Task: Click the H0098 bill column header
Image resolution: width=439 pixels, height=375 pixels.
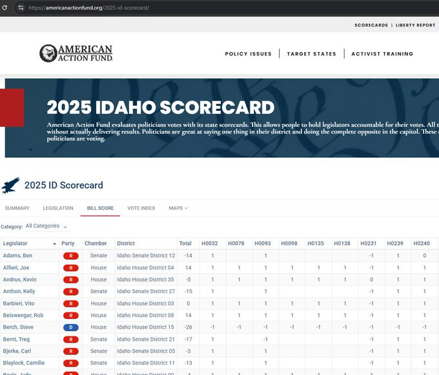Action: tap(289, 244)
